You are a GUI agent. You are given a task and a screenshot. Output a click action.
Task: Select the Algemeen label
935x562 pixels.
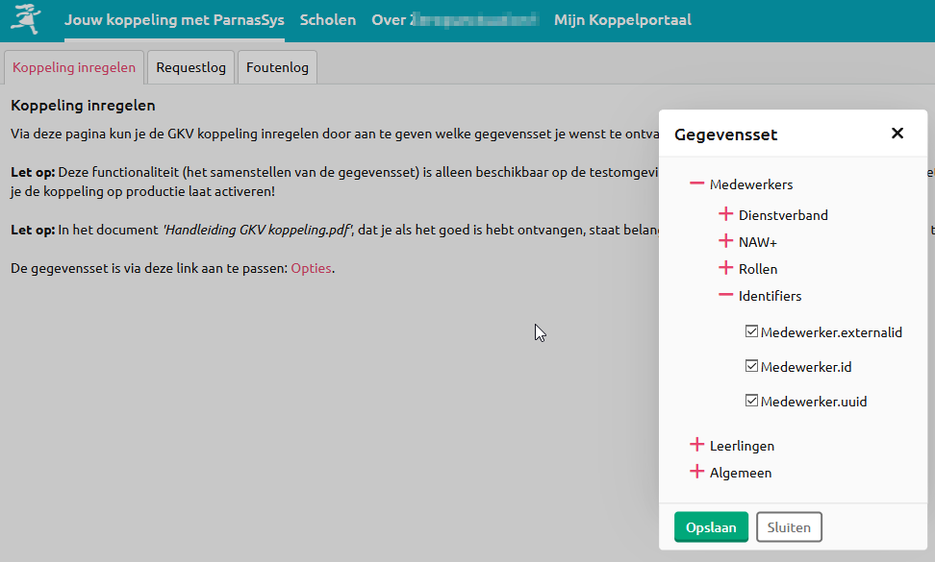coord(741,473)
